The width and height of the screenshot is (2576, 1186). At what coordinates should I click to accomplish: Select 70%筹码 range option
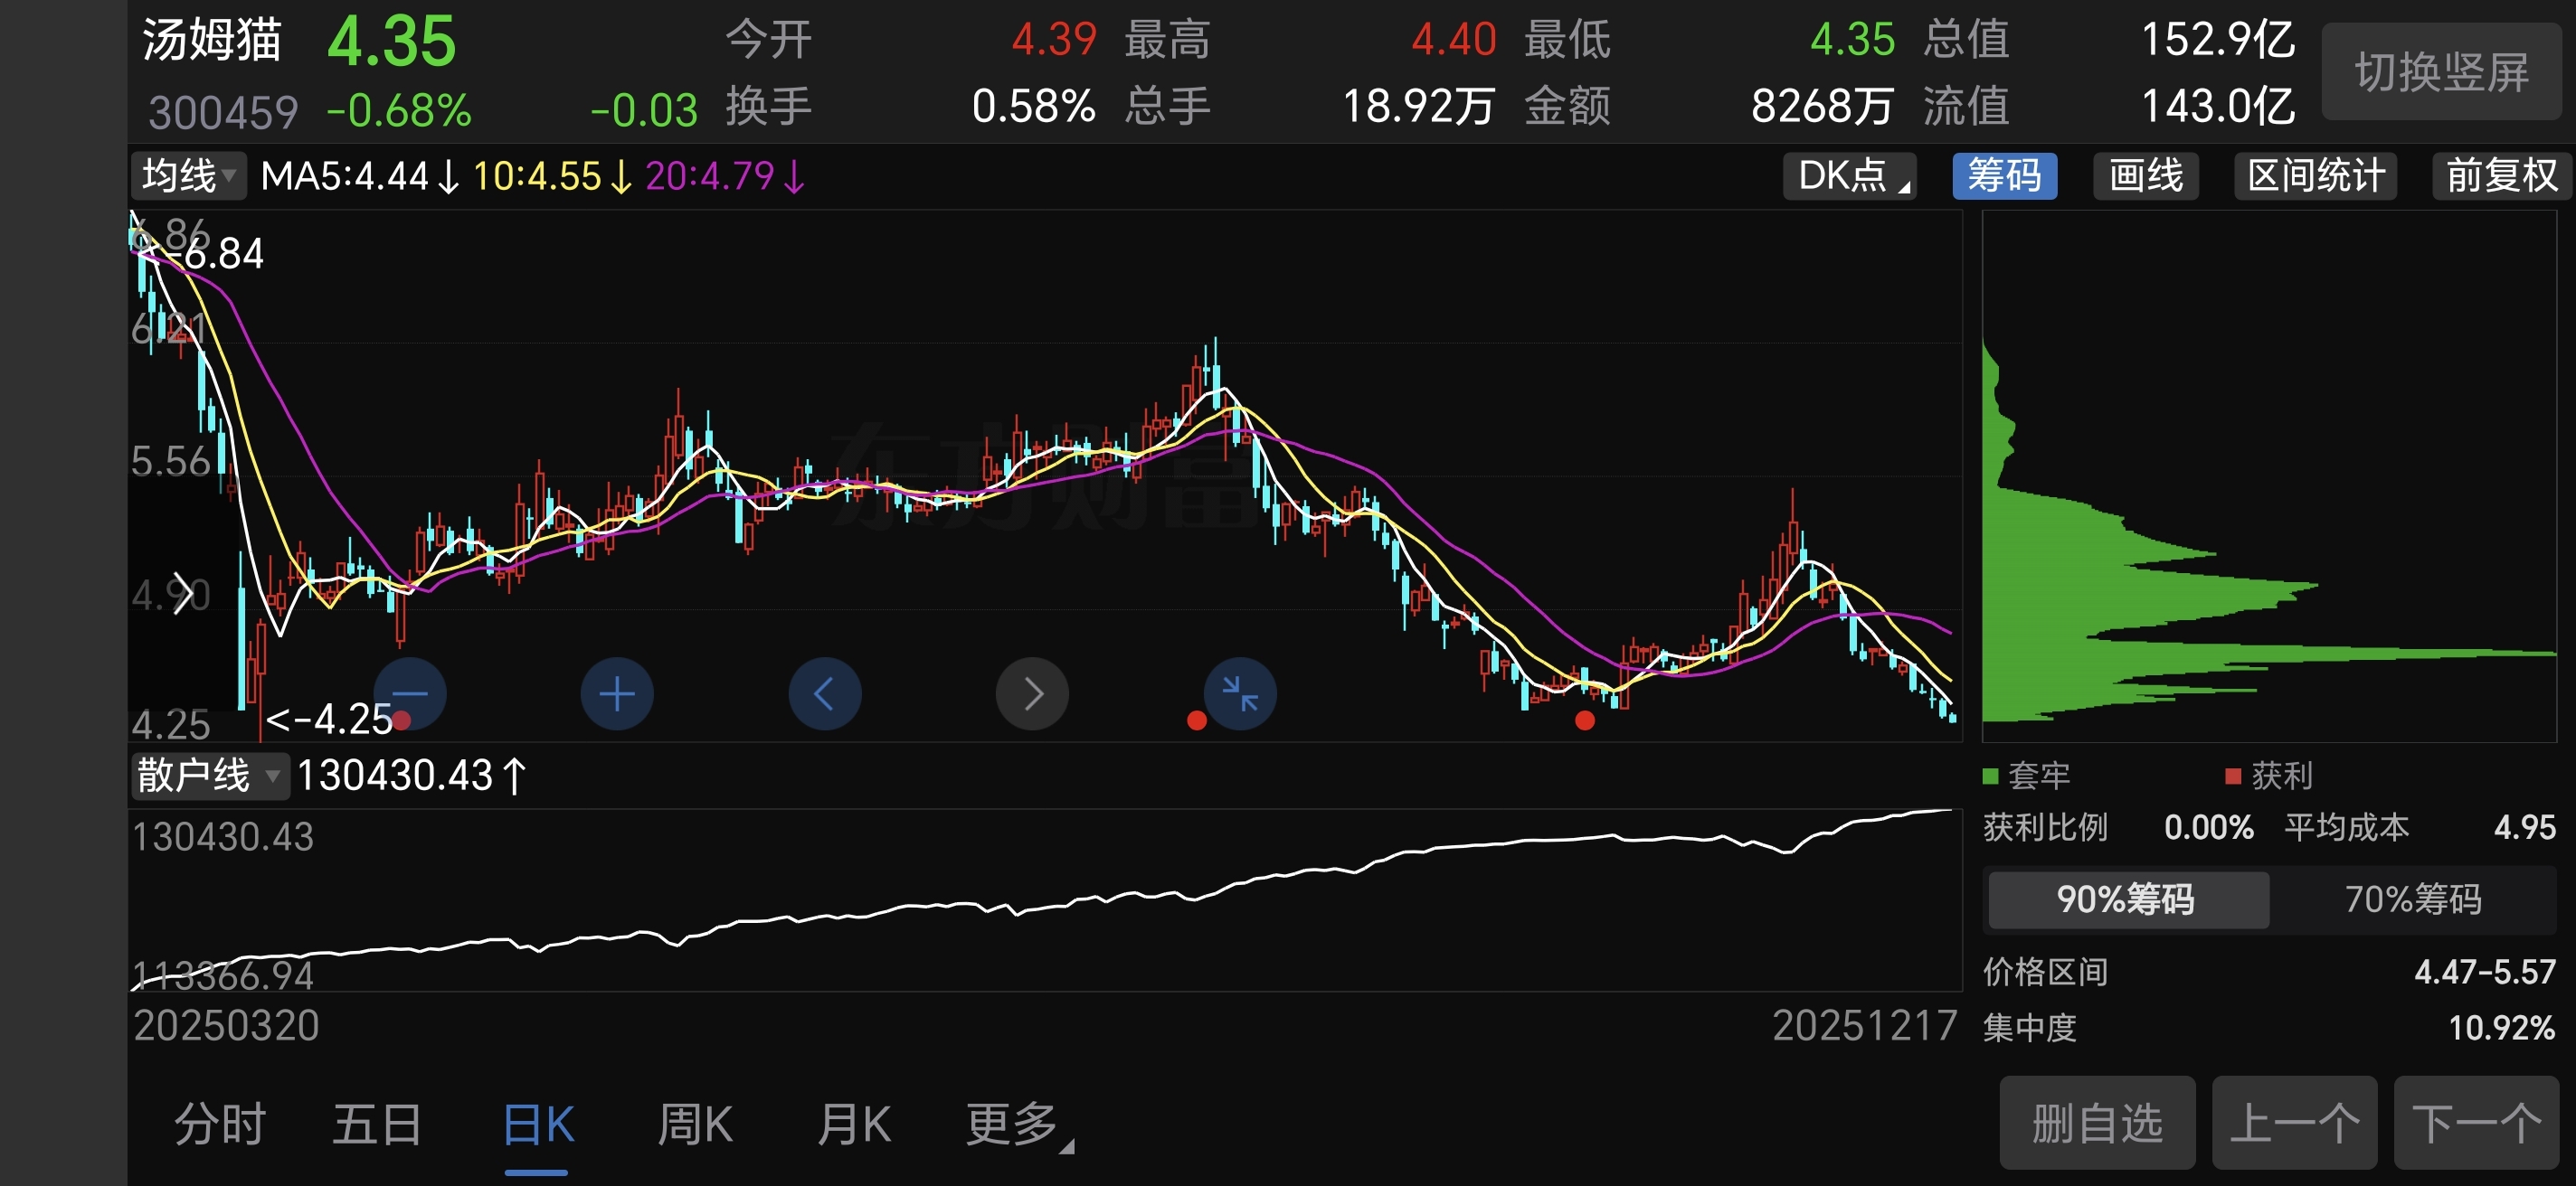[x=2412, y=899]
